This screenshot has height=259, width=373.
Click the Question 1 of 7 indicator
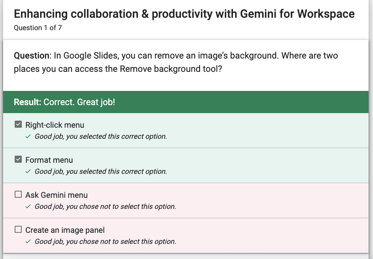click(x=38, y=28)
